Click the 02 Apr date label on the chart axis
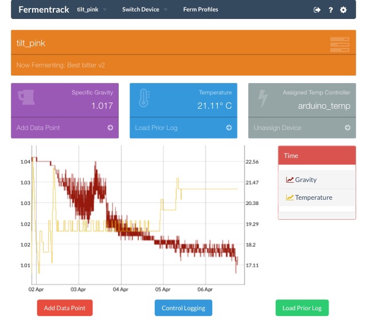 [x=36, y=290]
